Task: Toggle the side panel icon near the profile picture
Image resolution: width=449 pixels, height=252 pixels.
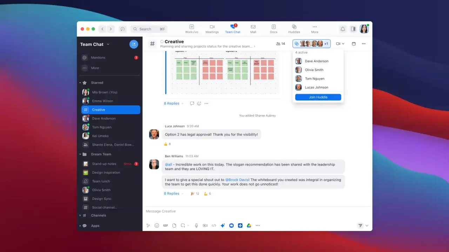Action: click(353, 29)
